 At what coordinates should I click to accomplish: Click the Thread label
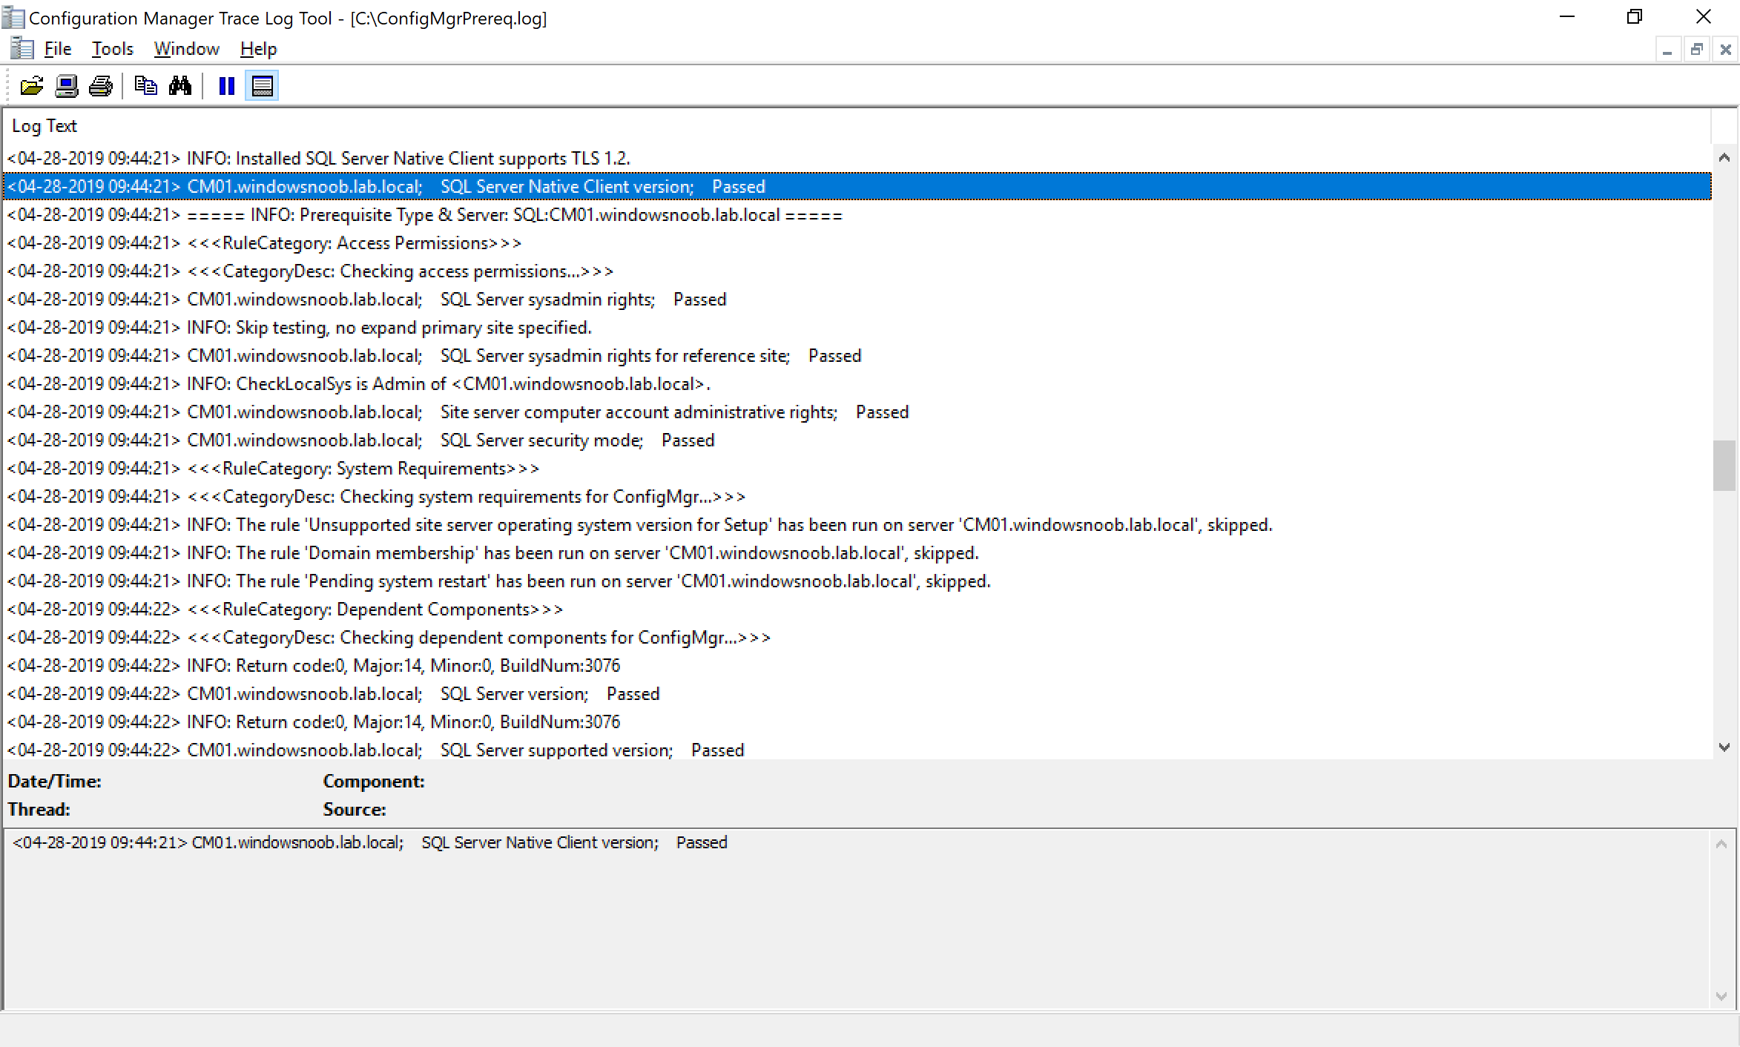[39, 810]
